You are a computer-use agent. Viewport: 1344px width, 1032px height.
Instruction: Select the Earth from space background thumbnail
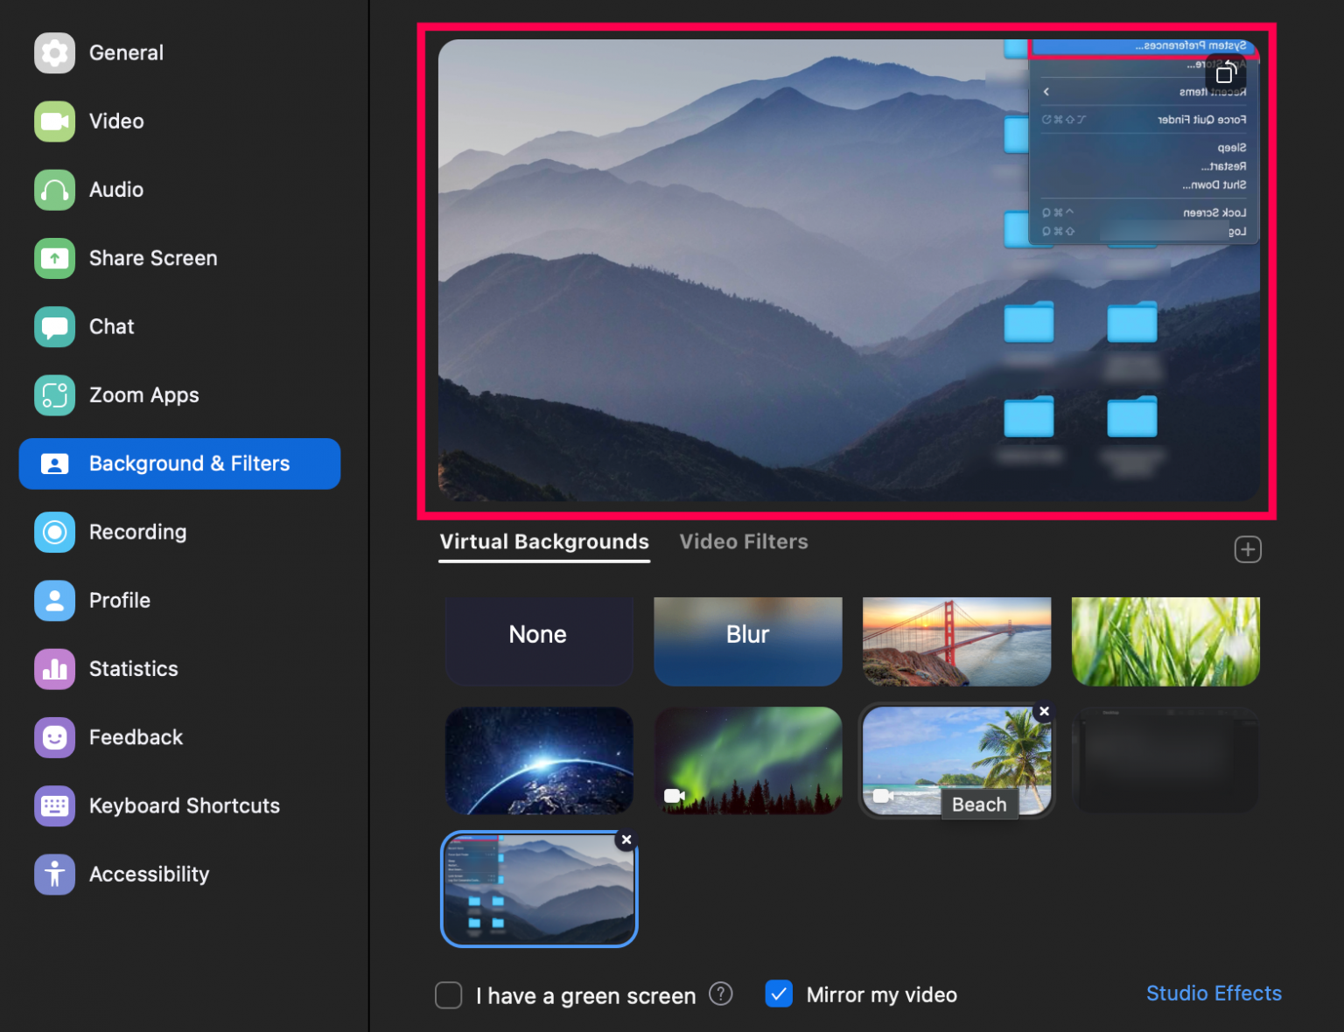point(538,759)
